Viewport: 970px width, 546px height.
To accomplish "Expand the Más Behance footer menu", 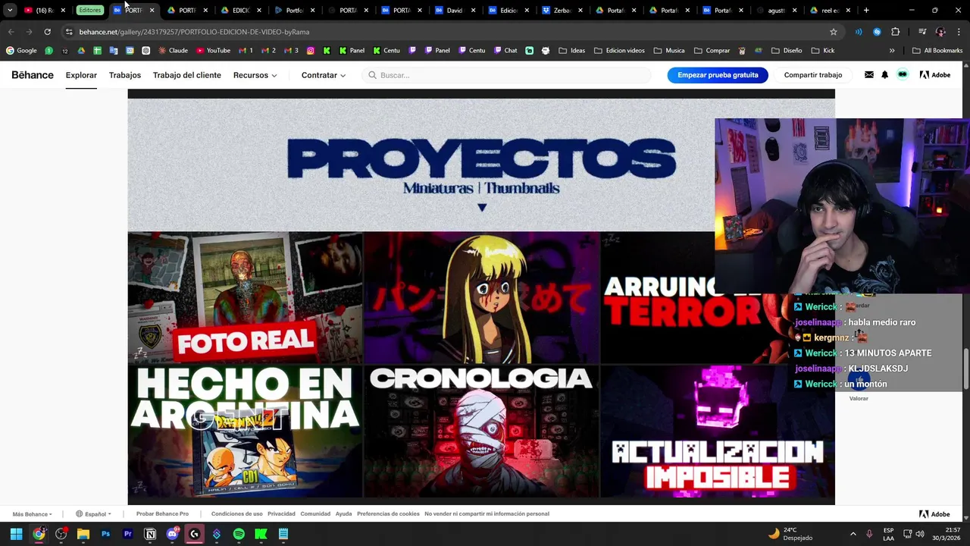I will 32,514.
